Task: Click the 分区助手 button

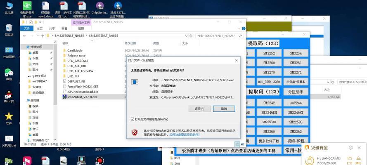Action: pyautogui.click(x=296, y=92)
